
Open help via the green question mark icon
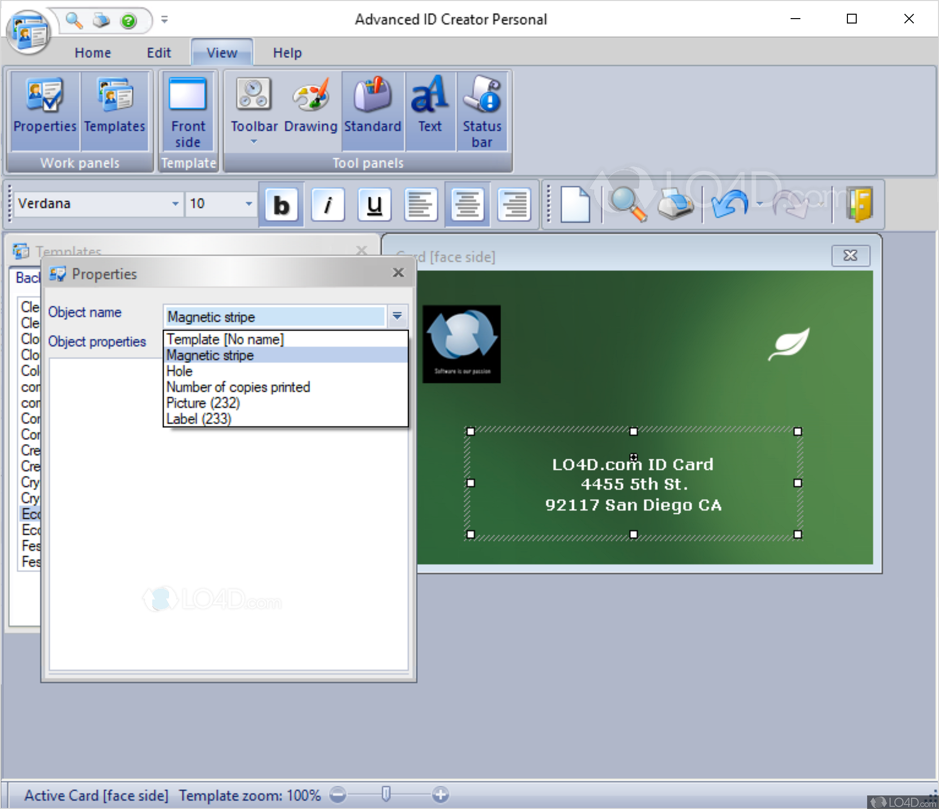click(x=128, y=21)
